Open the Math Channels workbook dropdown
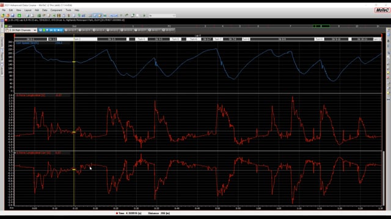The height and width of the screenshot is (219, 391). 21,30
